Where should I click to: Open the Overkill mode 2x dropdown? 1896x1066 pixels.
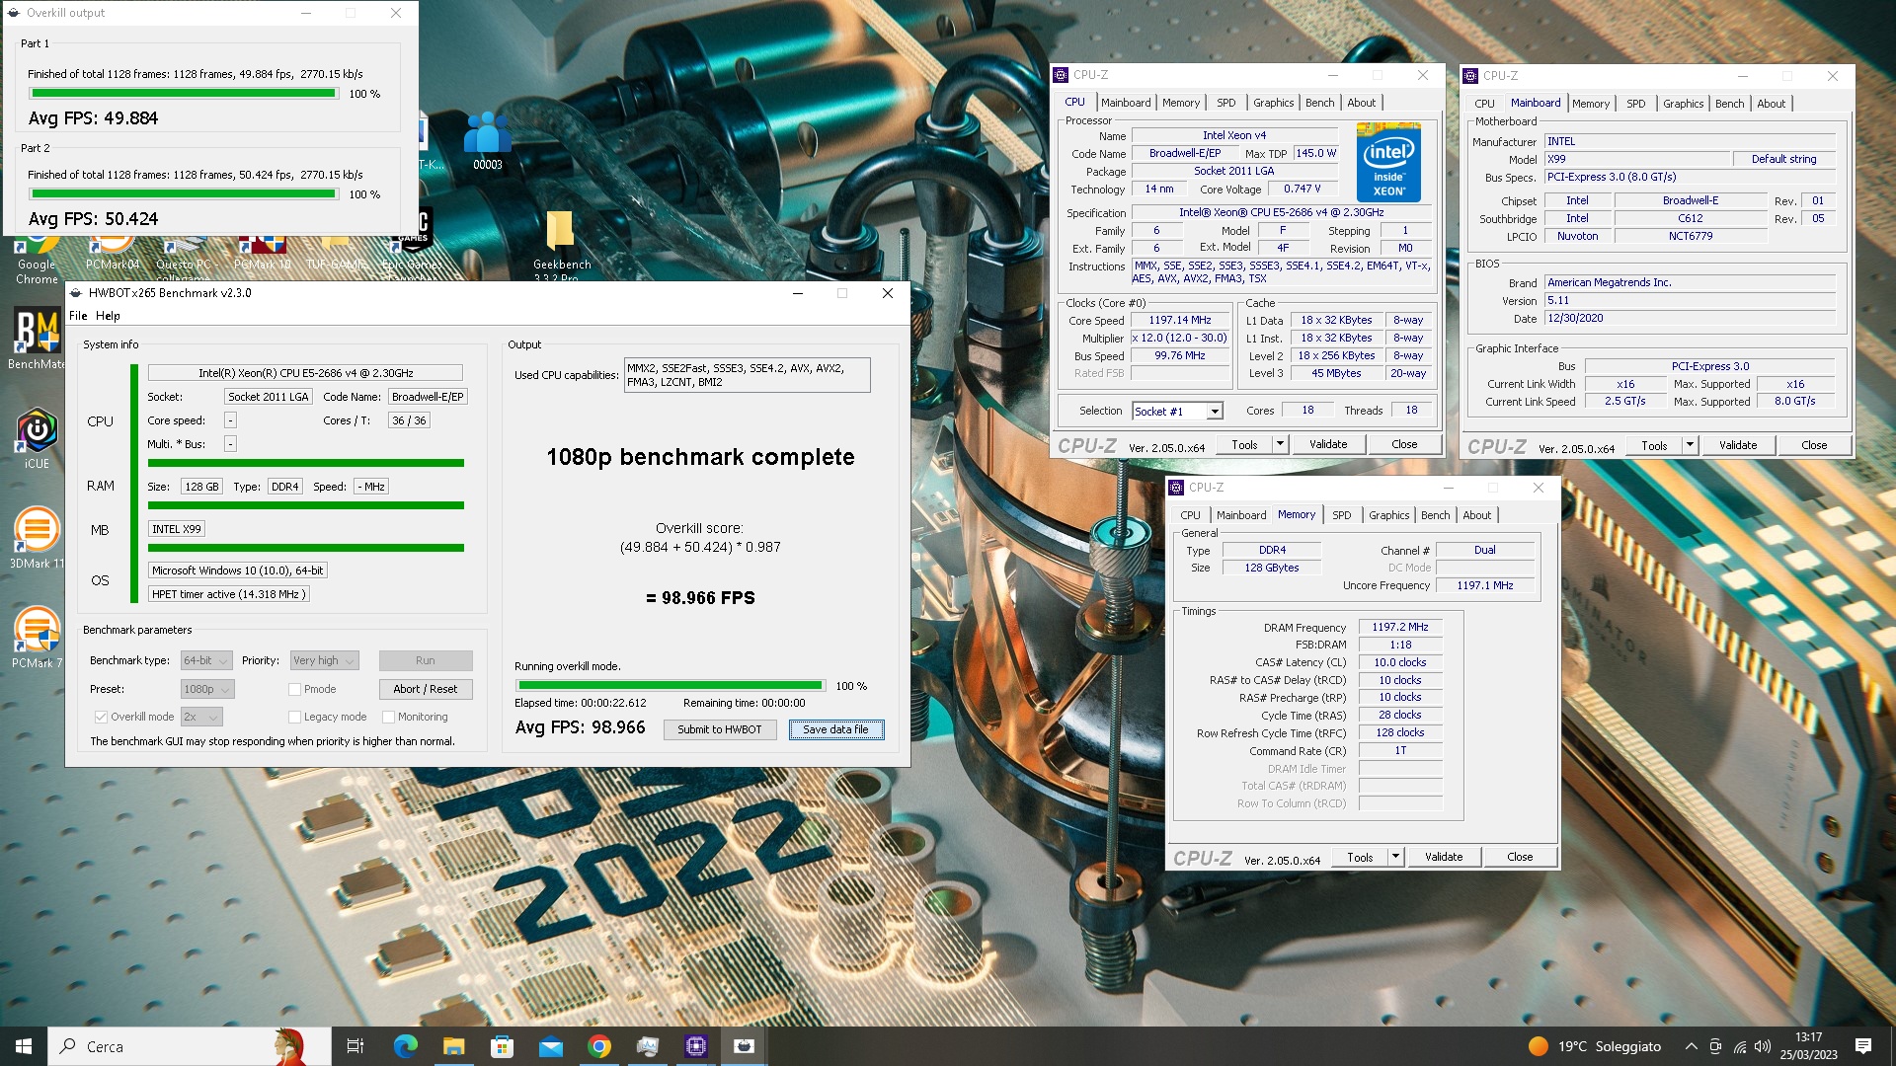200,717
